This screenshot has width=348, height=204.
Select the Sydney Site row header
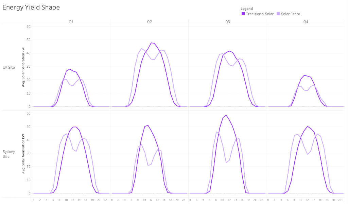(9, 154)
